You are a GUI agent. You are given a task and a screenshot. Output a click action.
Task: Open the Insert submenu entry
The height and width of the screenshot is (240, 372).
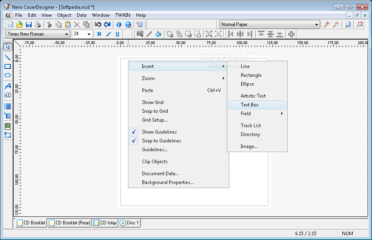pyautogui.click(x=178, y=66)
